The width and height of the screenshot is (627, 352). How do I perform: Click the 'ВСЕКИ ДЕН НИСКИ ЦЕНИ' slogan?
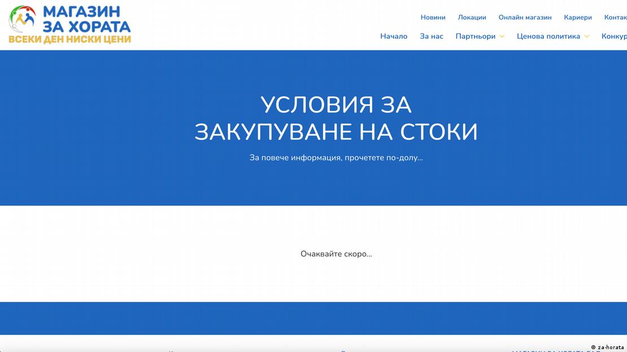(69, 39)
